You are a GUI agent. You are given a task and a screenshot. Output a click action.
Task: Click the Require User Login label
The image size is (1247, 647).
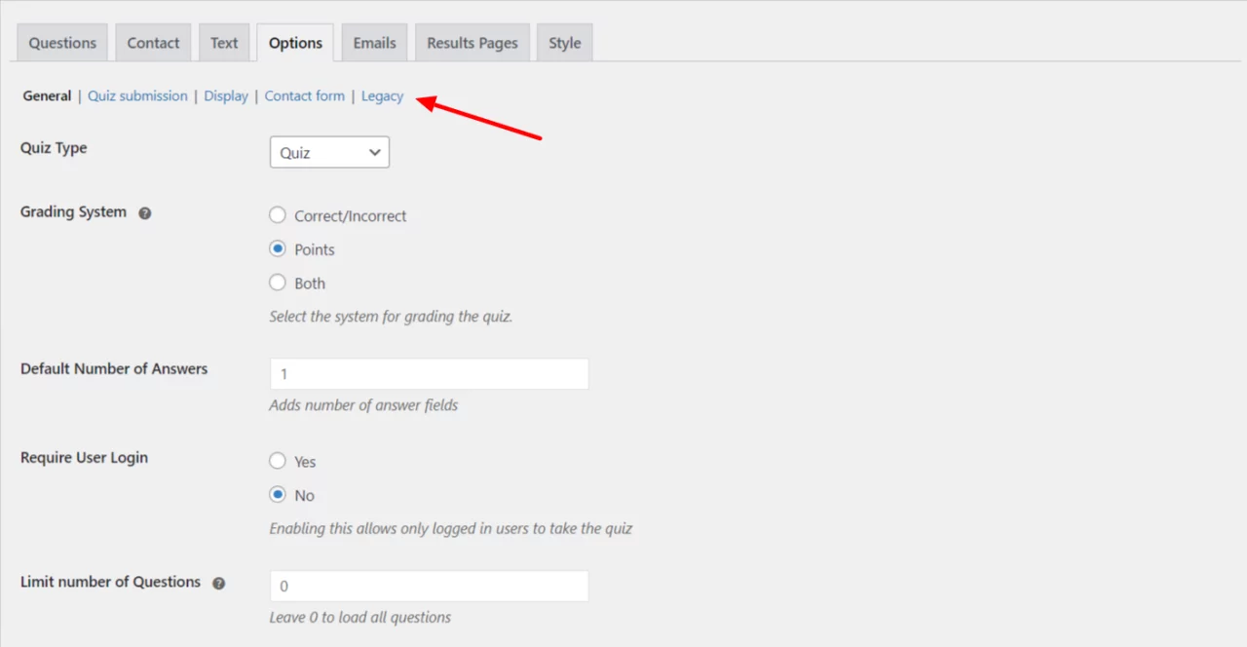pos(84,457)
